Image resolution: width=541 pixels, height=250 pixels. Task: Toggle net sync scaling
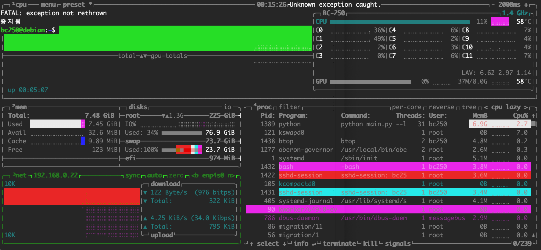(132, 175)
